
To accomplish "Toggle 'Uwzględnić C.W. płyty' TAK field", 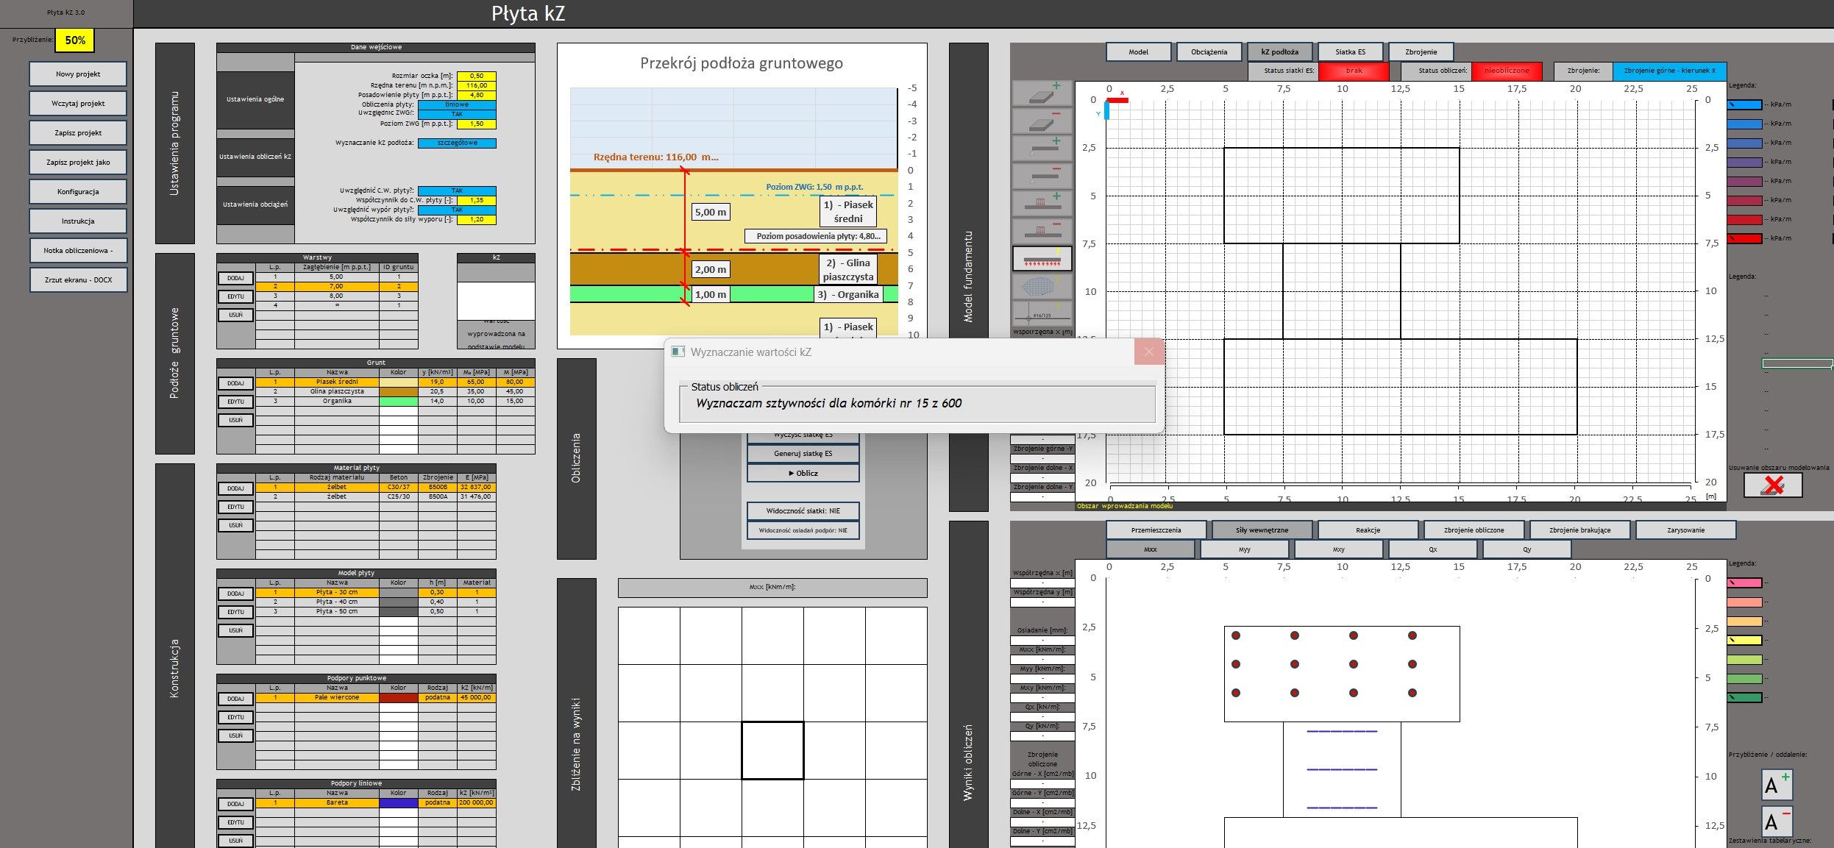I will coord(457,190).
